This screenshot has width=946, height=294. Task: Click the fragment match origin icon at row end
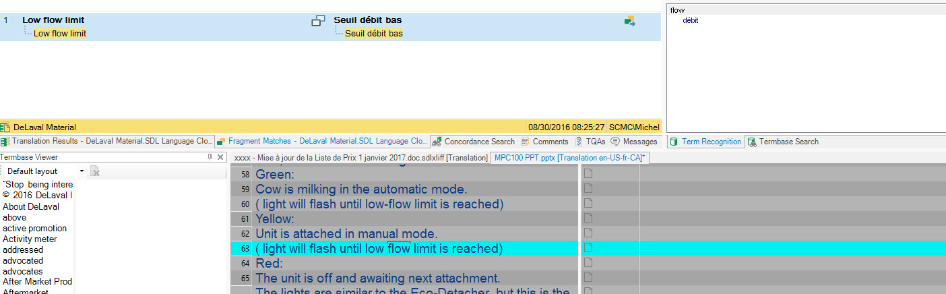coord(630,21)
